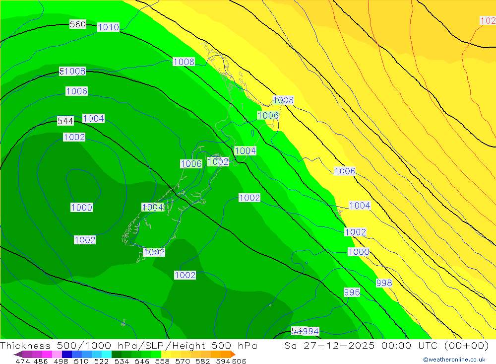Click the 558 legend value
The width and height of the screenshot is (496, 364).
162,361
